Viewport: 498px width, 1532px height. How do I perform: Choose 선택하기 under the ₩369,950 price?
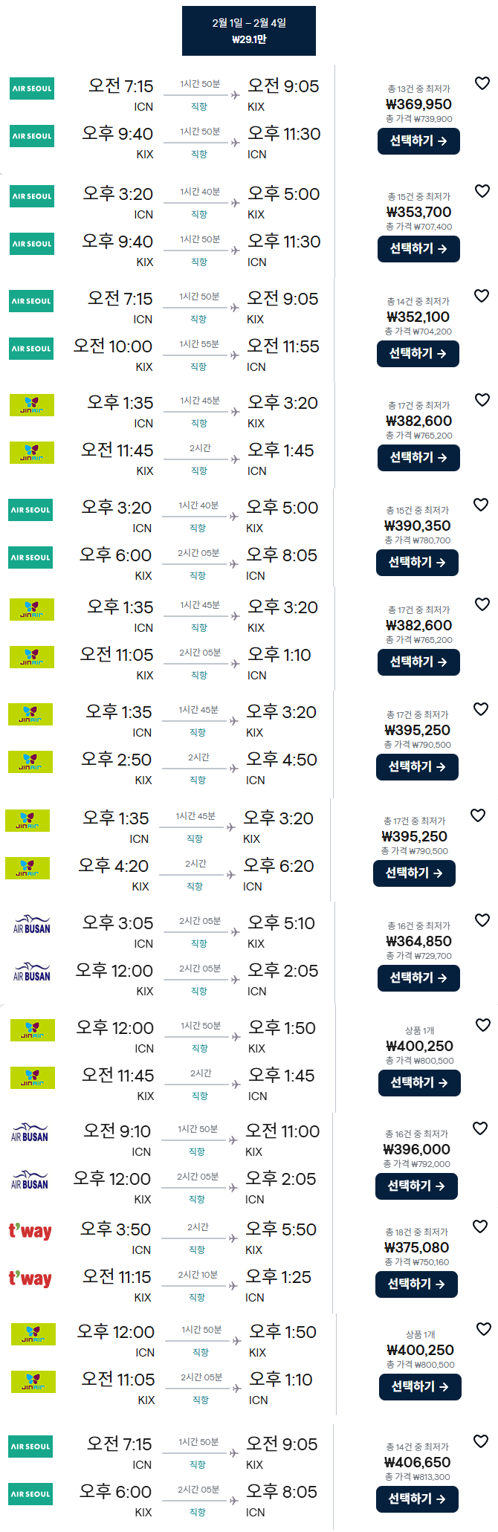[x=418, y=140]
